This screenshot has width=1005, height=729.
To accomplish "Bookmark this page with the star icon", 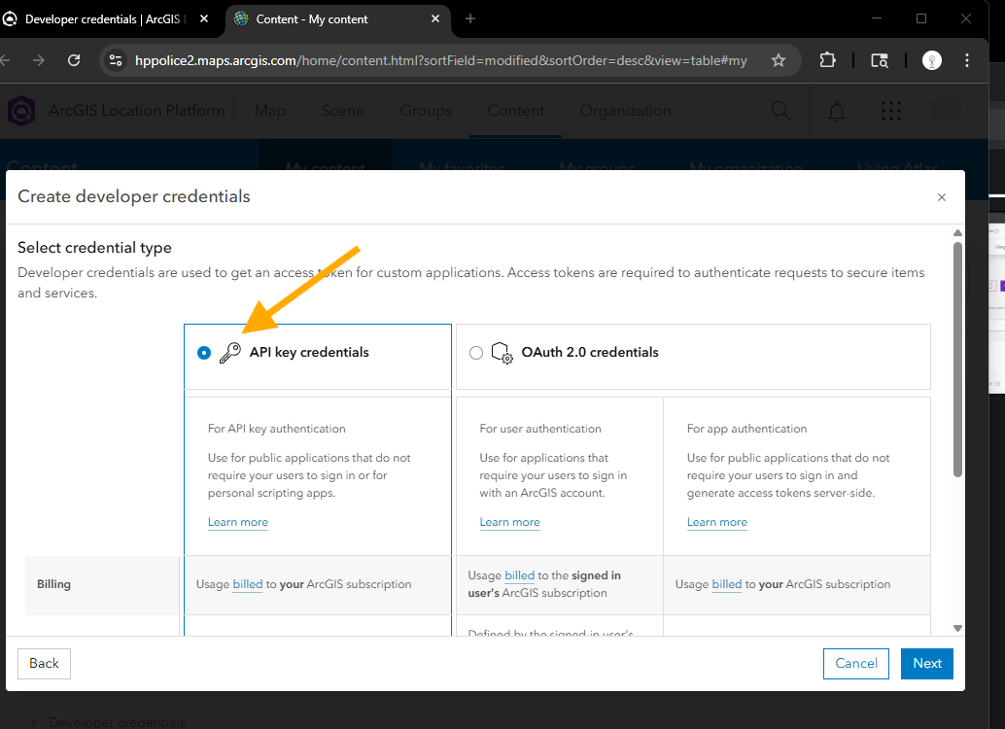I will click(779, 60).
